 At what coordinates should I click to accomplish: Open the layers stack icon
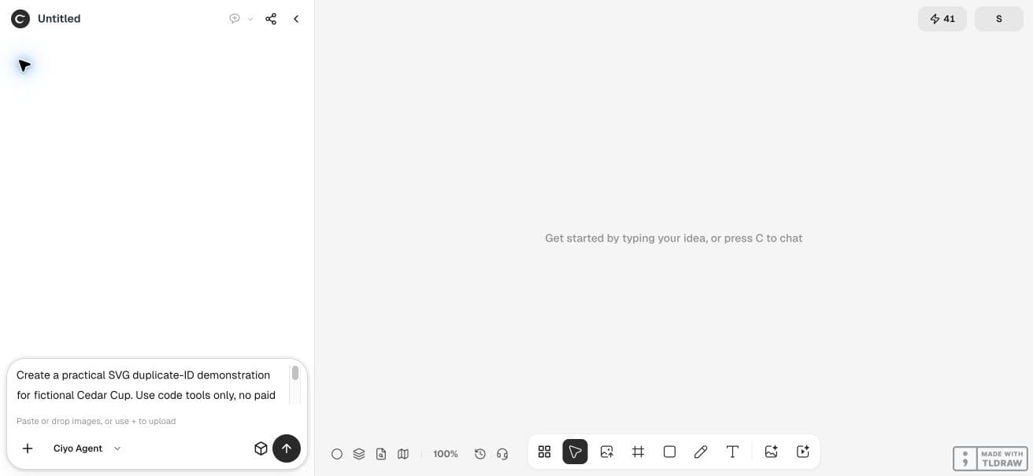[359, 454]
